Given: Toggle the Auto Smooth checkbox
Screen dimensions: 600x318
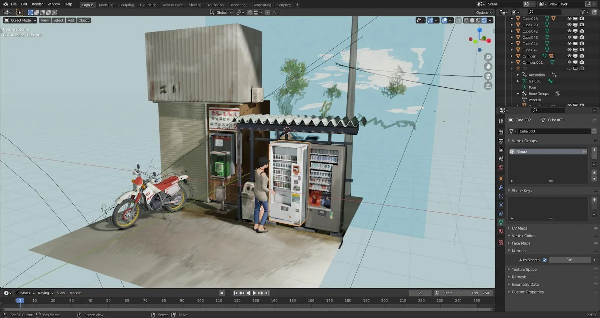Looking at the screenshot, I should pos(544,260).
